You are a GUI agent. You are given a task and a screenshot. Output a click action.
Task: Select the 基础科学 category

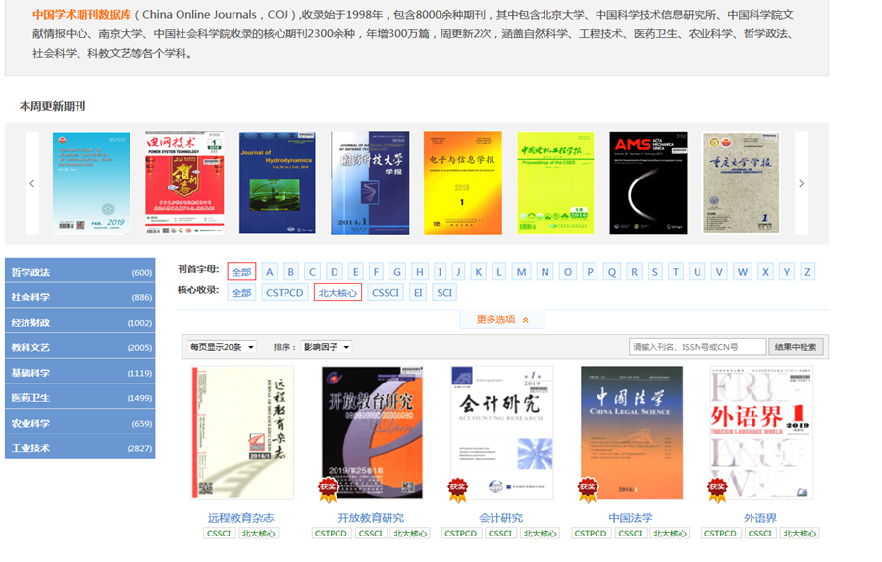click(79, 373)
